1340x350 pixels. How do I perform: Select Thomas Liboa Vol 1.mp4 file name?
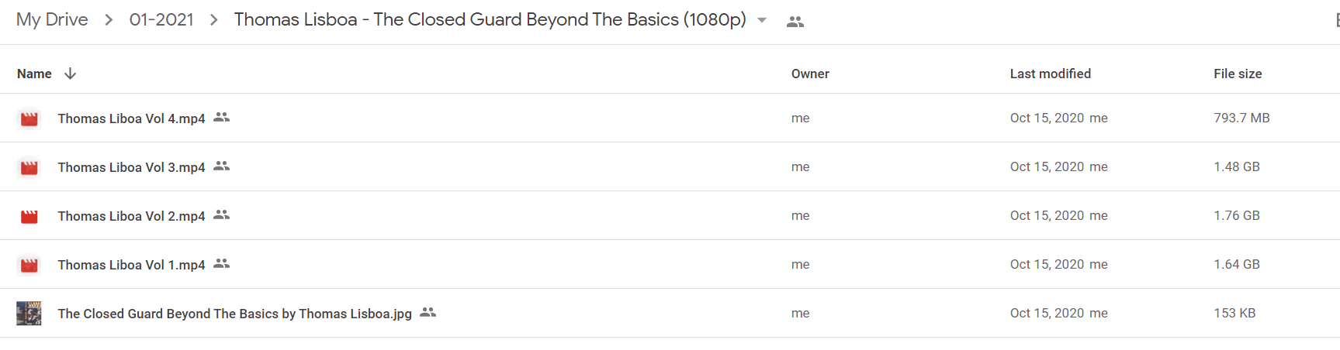pos(131,265)
